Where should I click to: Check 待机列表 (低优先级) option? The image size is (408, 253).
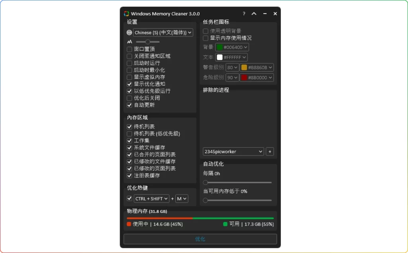point(129,134)
